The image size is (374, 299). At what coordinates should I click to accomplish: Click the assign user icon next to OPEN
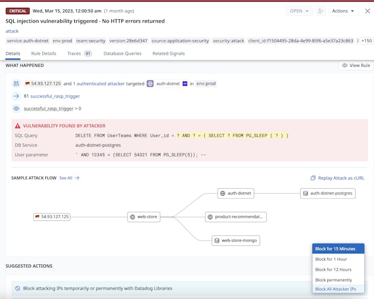pyautogui.click(x=321, y=11)
